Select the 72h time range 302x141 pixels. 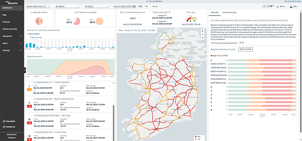[146, 6]
